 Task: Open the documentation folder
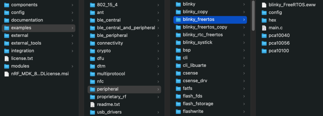[x=38, y=20]
